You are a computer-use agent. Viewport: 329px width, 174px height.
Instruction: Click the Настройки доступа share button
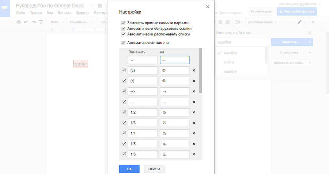pyautogui.click(x=297, y=11)
